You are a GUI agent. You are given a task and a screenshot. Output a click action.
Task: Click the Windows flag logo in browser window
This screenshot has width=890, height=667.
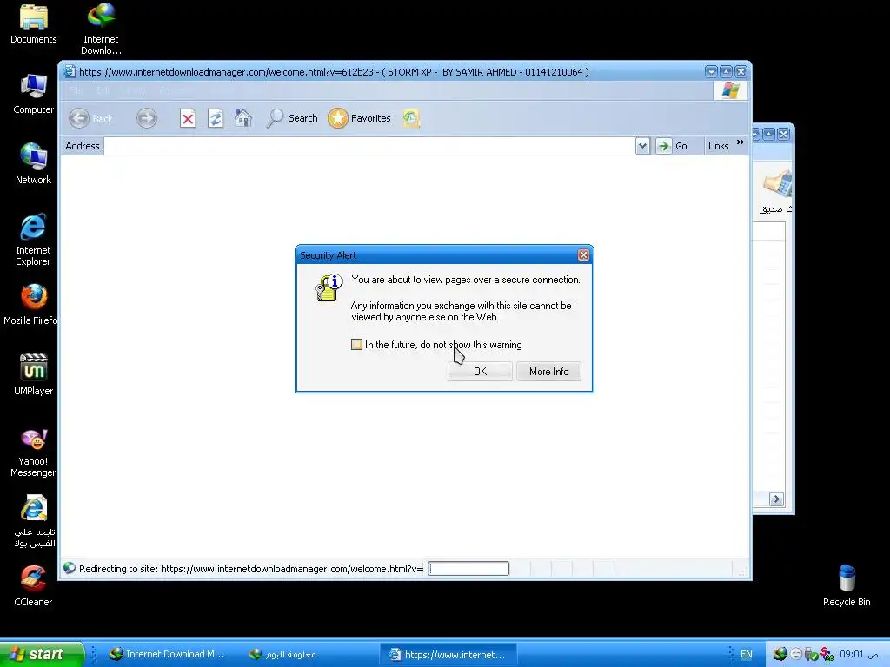[x=730, y=90]
